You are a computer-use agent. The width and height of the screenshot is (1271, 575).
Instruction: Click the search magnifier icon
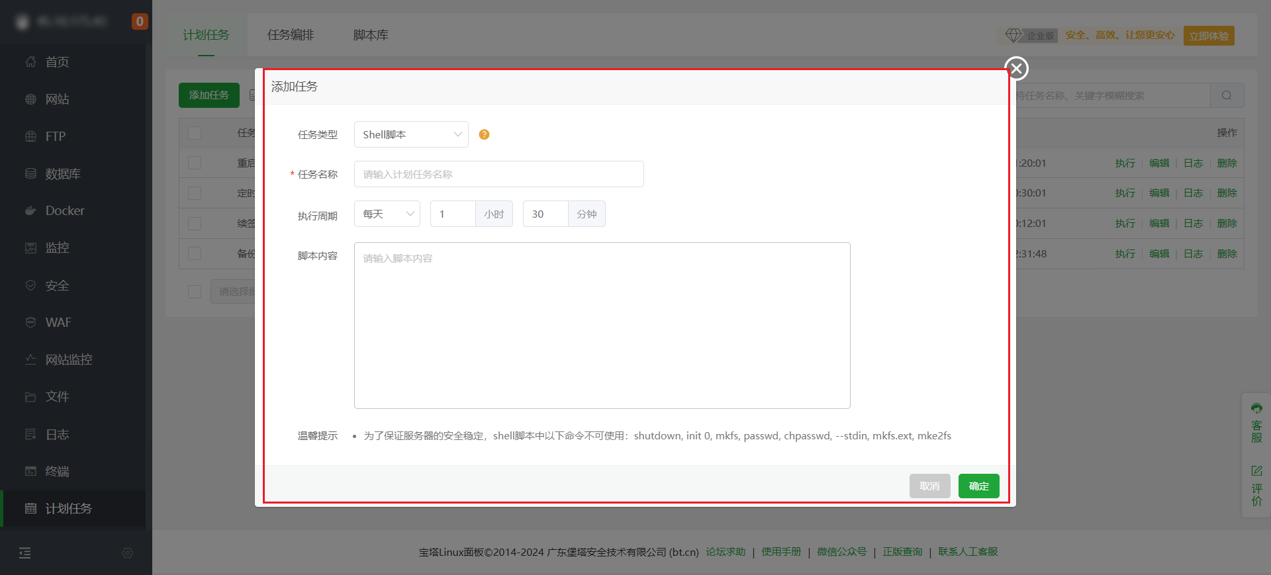coord(1227,95)
